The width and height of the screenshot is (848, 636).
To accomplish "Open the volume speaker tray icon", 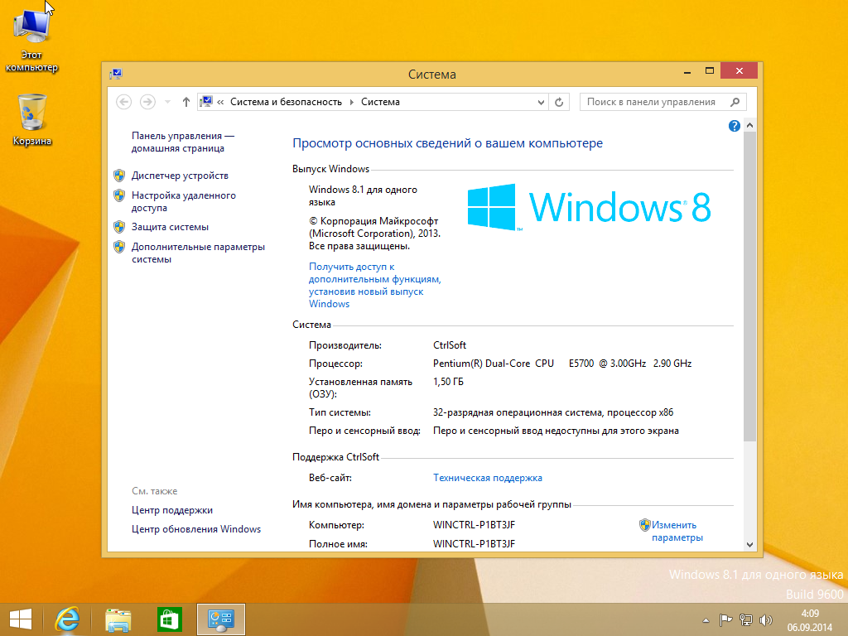I will (765, 620).
